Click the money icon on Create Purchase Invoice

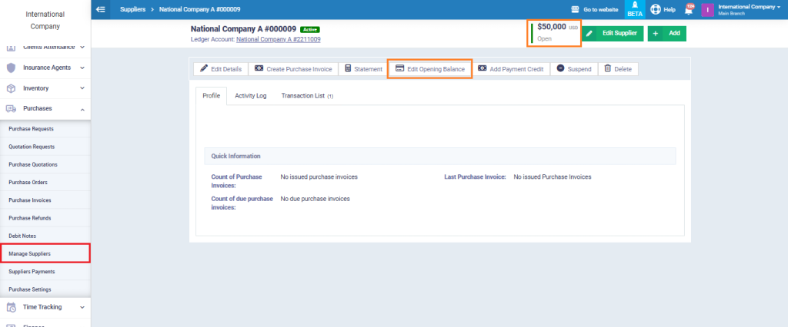[259, 69]
